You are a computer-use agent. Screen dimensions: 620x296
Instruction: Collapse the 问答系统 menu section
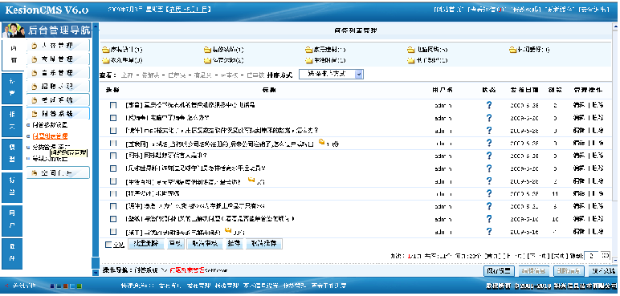tap(58, 114)
